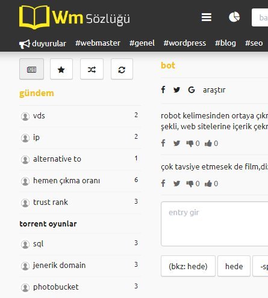Dislike the first entry about robot
The width and height of the screenshot is (268, 298).
pos(193,144)
